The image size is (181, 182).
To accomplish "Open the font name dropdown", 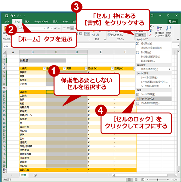I will click(44, 28).
